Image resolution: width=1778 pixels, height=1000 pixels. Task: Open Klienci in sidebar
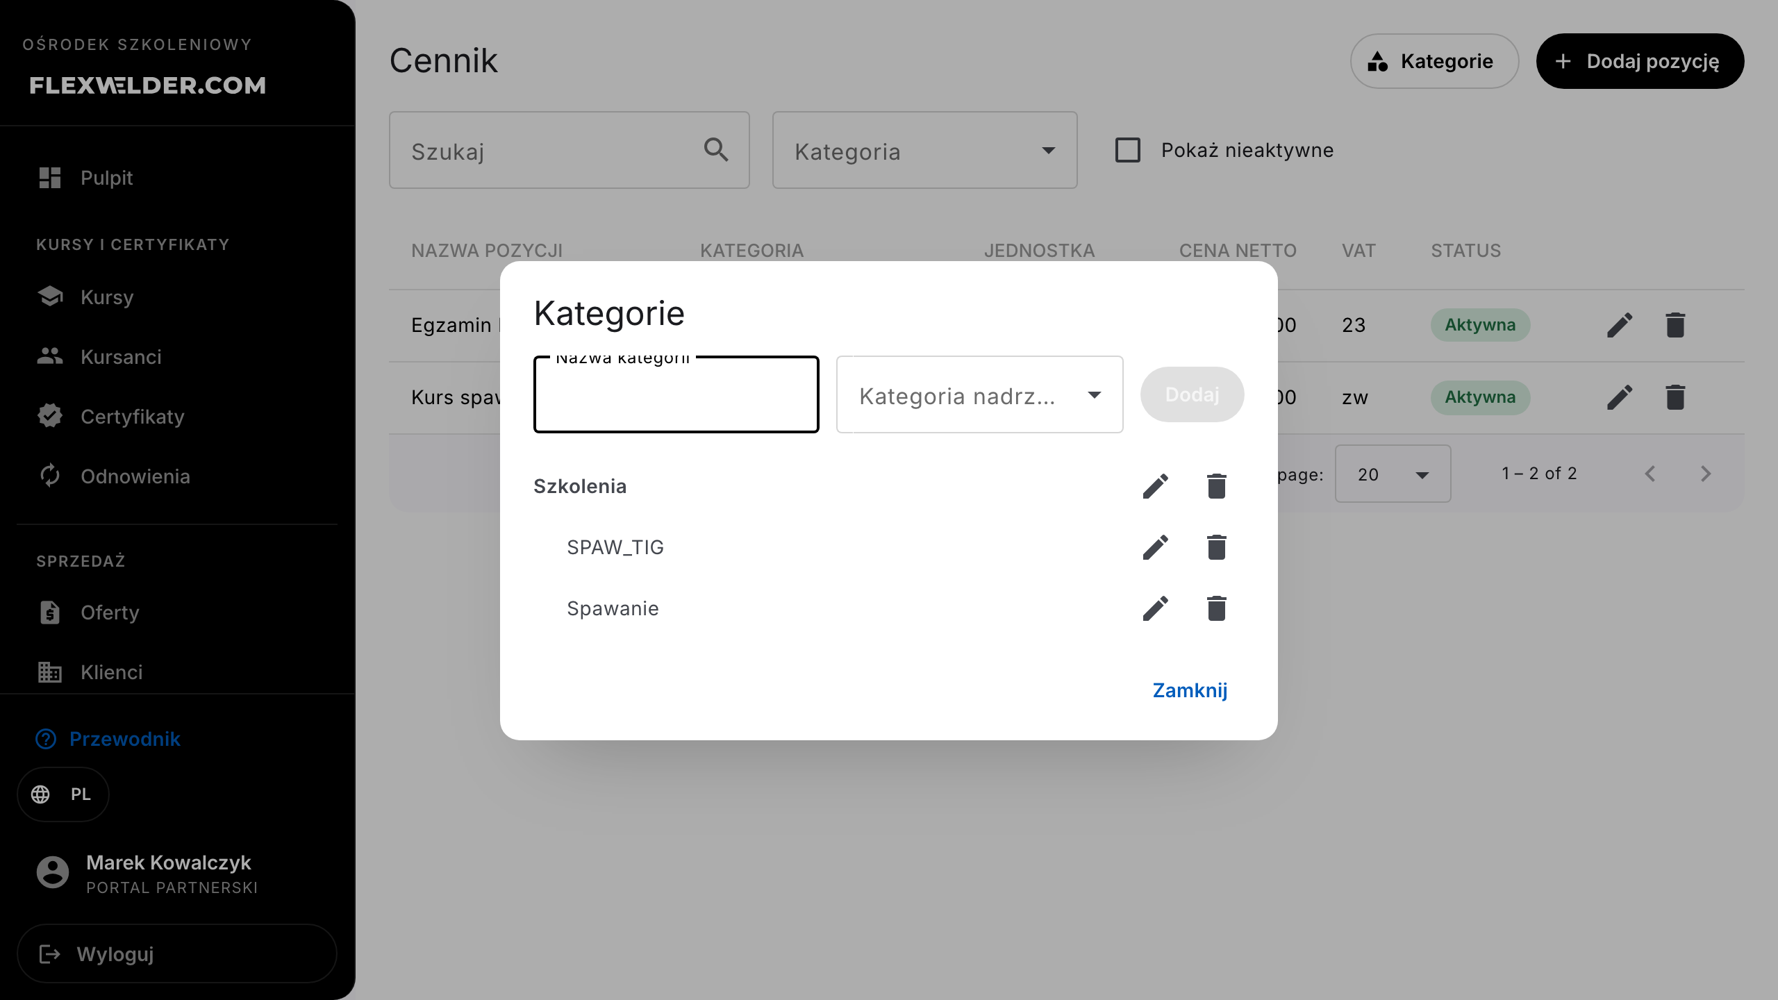(177, 672)
